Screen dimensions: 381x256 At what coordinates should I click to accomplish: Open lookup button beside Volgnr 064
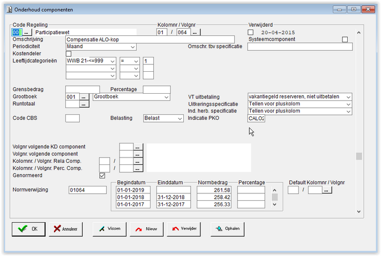195,32
